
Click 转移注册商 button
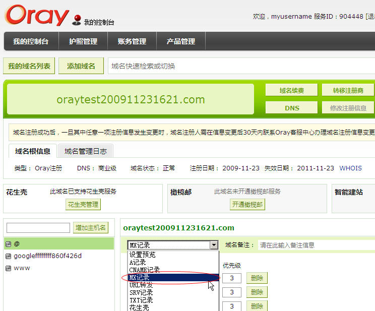tap(348, 90)
